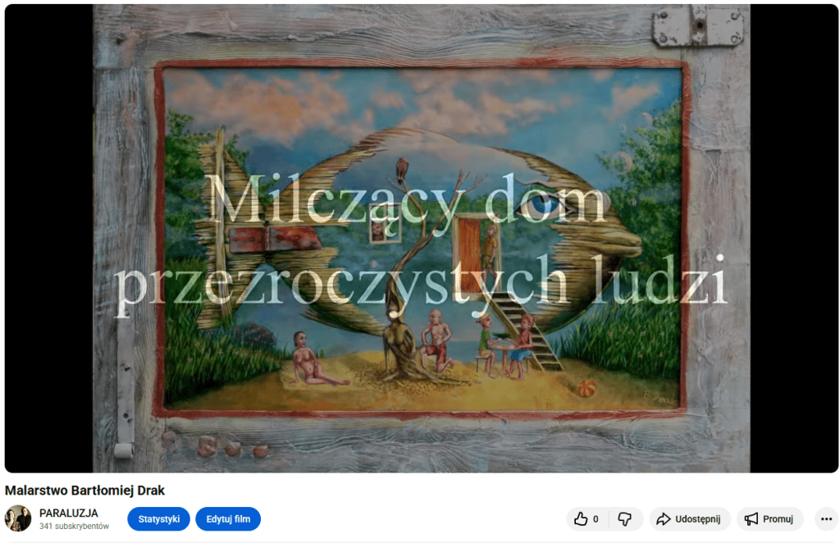Click the dislike segment of the rating control
This screenshot has height=543, width=840.
tap(625, 519)
